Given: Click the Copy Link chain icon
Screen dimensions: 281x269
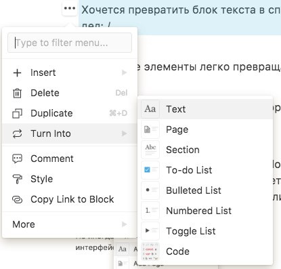Looking at the screenshot, I should point(17,199).
